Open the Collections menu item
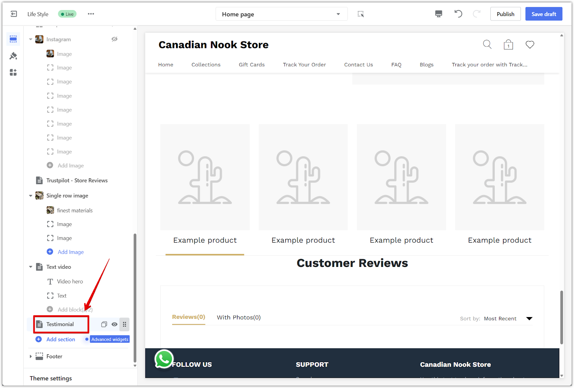Viewport: 574px width, 388px height. [x=206, y=65]
